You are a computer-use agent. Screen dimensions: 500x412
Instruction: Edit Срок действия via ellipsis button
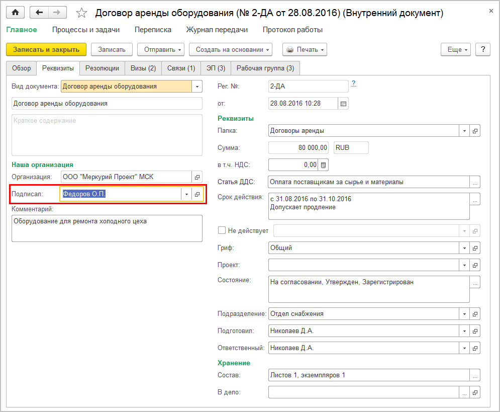[475, 199]
